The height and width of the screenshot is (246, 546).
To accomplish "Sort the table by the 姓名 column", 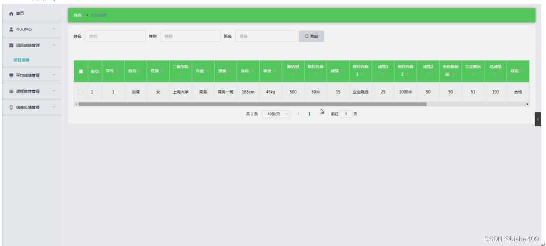I will [140, 71].
